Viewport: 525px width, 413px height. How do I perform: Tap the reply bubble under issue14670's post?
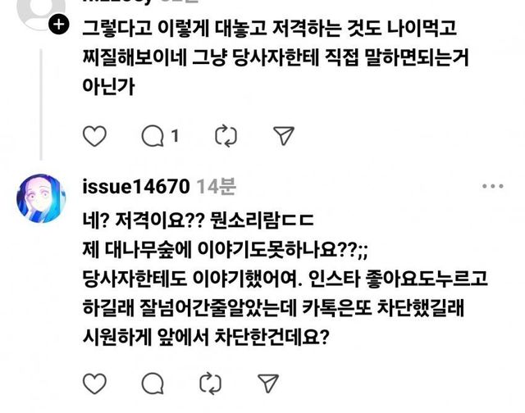coord(153,383)
